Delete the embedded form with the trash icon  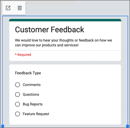click(20, 8)
